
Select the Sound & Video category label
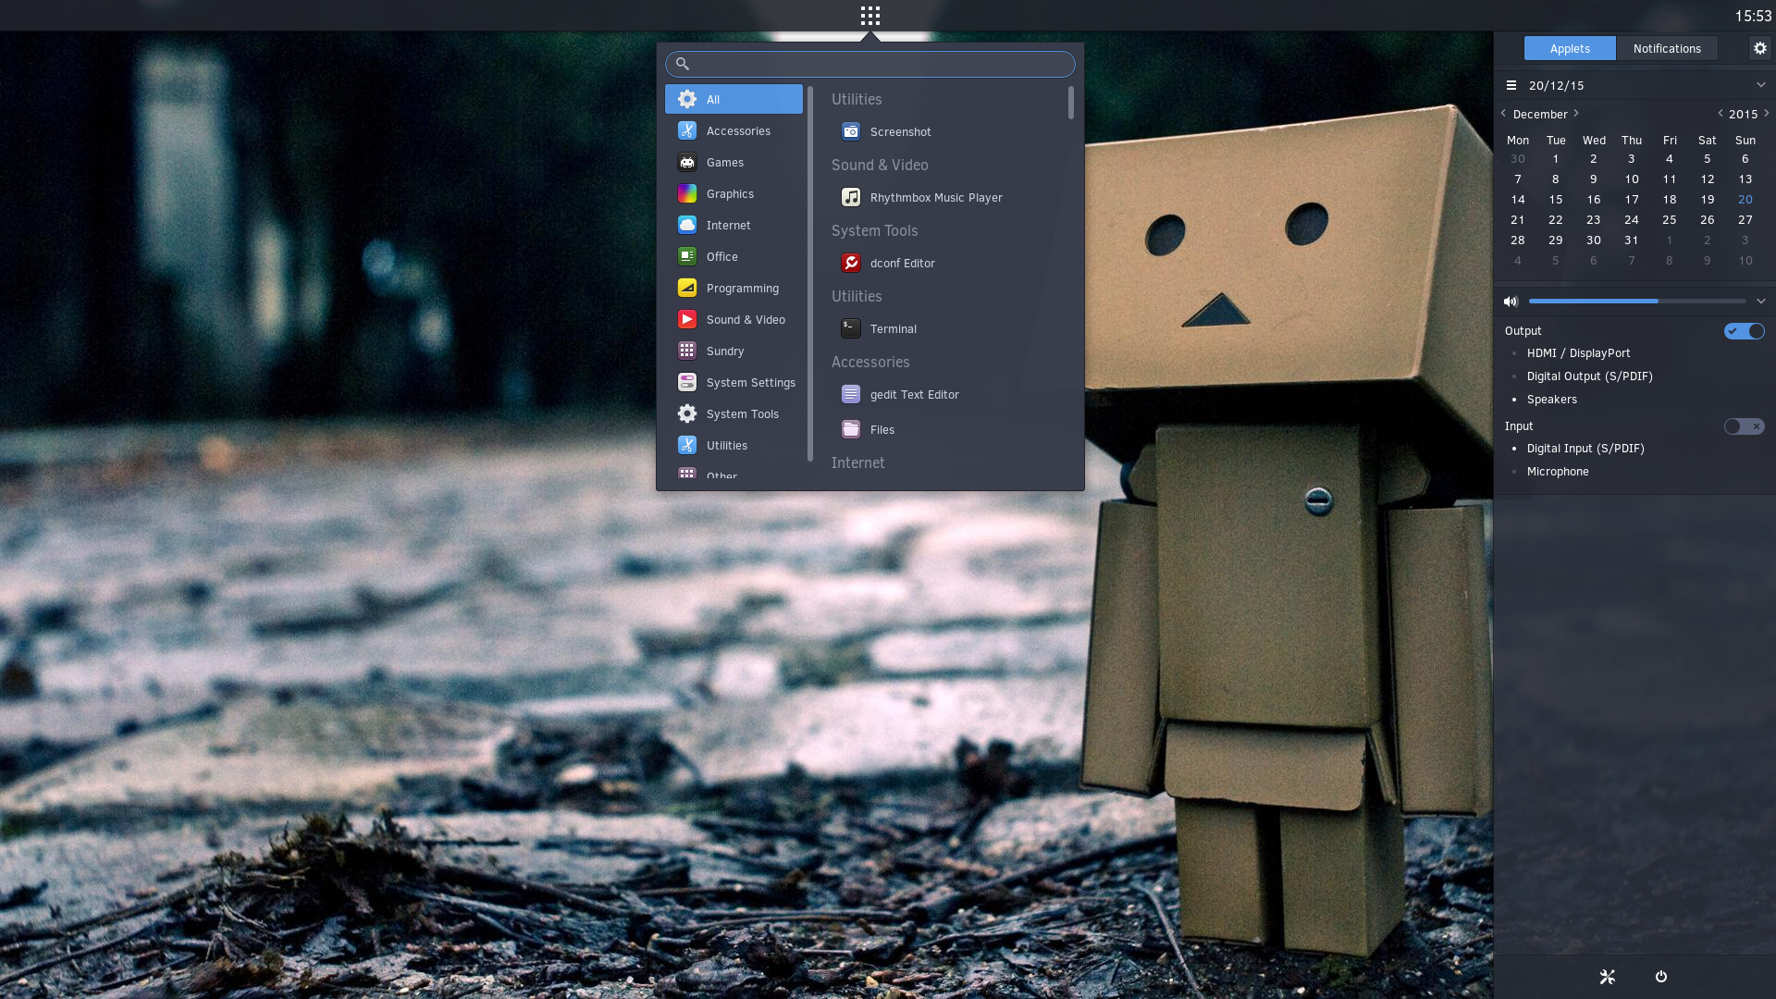point(746,320)
